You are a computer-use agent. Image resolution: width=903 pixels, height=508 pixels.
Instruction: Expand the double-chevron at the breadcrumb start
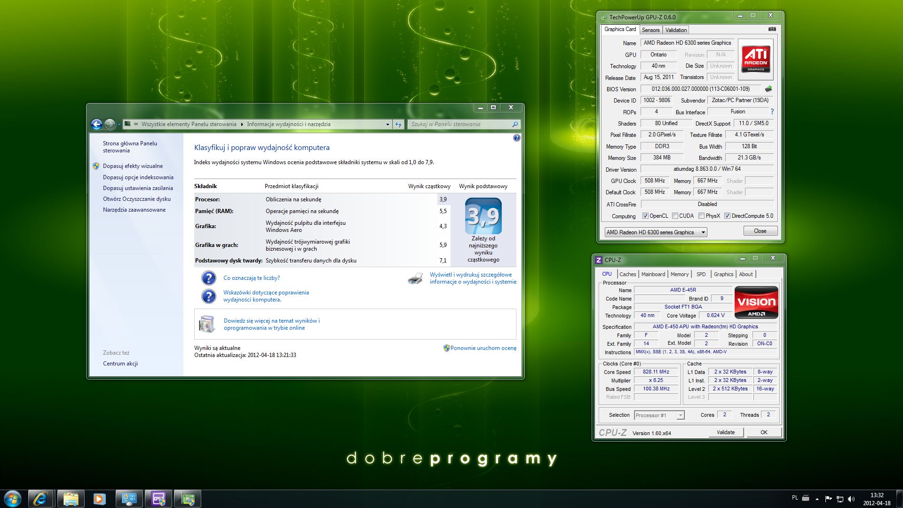coord(136,124)
